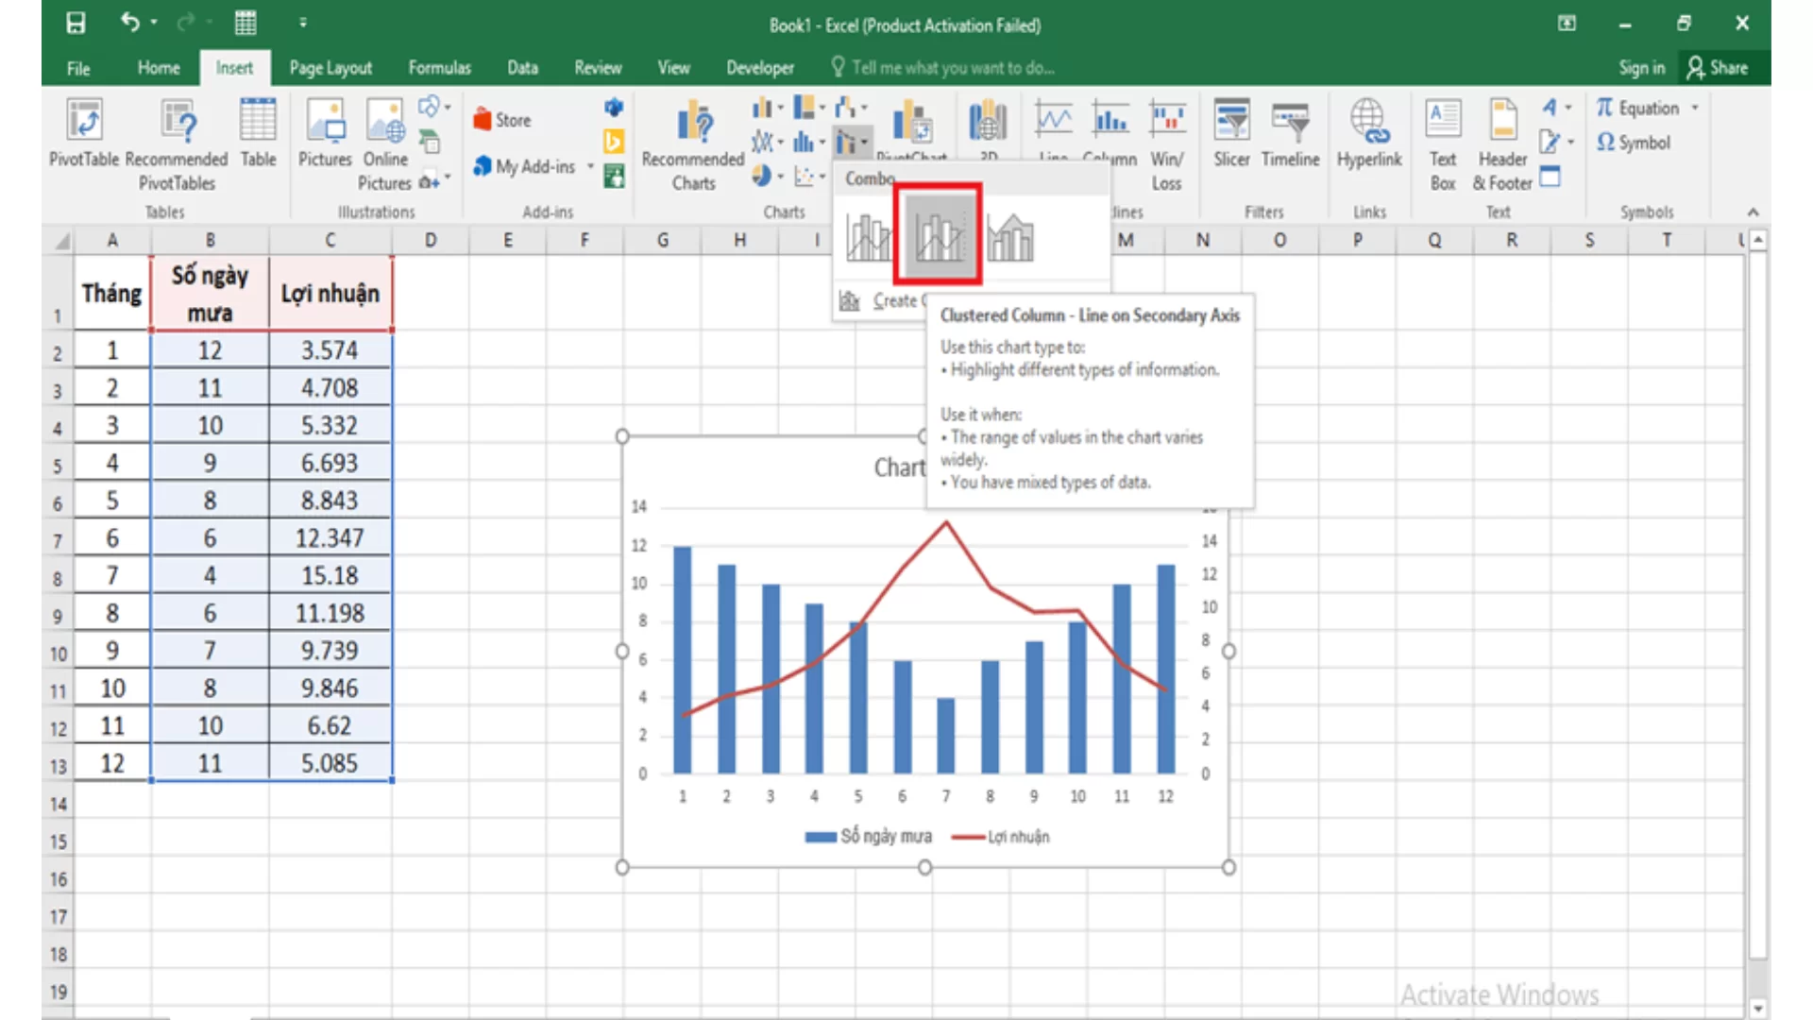
Task: Open the Formulas tab
Action: tap(439, 68)
